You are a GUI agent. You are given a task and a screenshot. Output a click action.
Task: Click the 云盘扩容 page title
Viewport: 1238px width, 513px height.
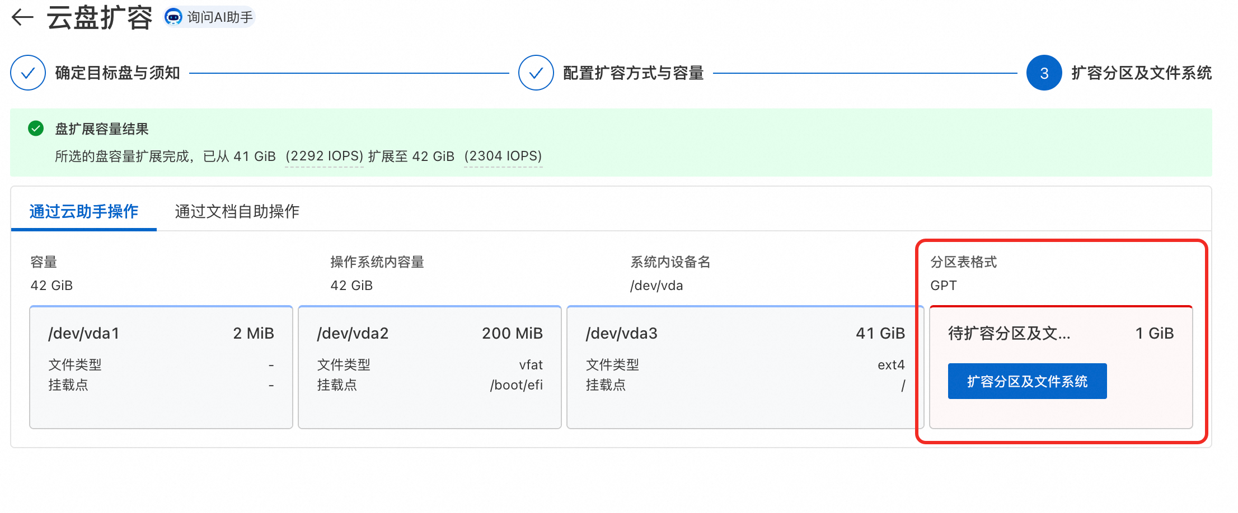point(100,17)
